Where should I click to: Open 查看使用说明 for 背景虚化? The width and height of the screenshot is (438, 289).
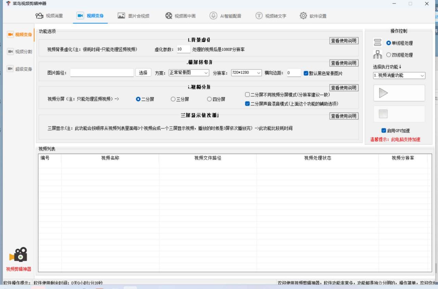click(344, 40)
